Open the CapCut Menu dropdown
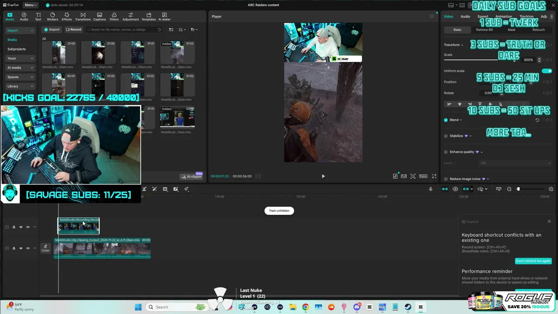Viewport: 558px width, 314px height. [31, 5]
